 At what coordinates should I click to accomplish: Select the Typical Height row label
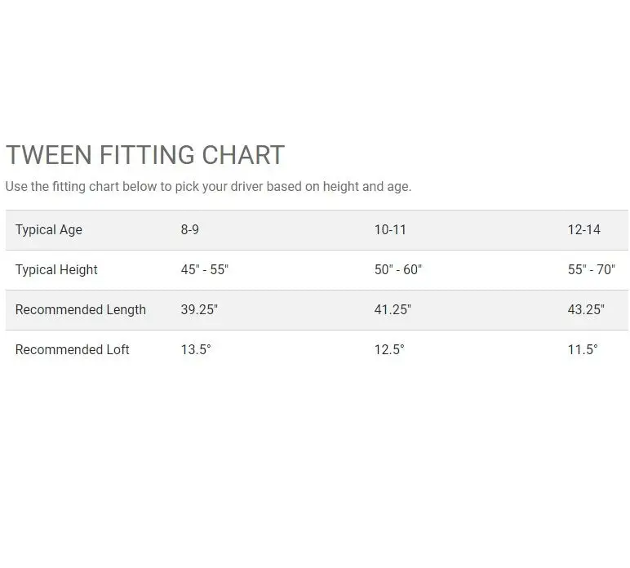point(56,269)
